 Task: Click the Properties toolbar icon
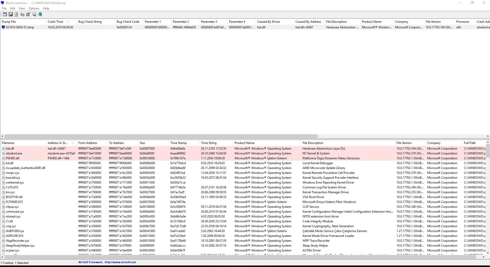(x=28, y=15)
